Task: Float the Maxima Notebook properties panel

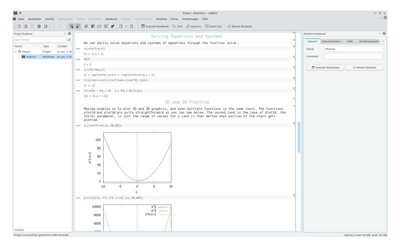Action: (379, 33)
